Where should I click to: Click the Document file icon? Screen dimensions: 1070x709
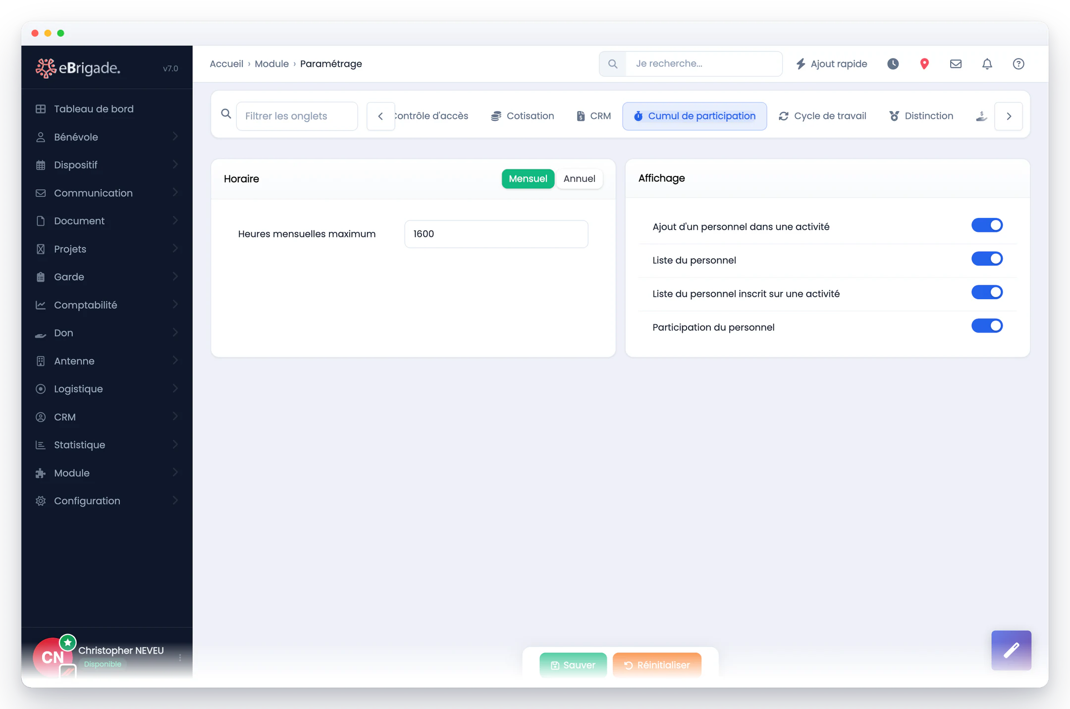[41, 221]
